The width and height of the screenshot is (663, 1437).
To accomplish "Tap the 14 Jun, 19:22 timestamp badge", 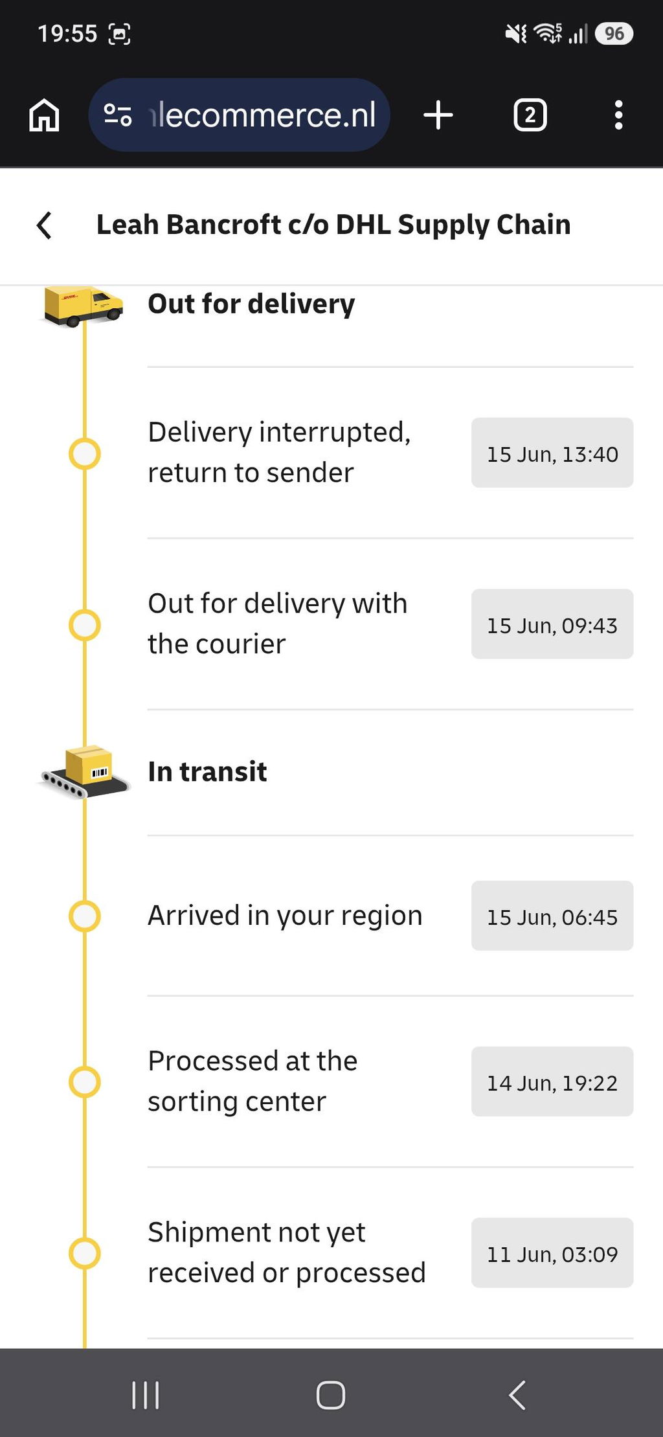I will 552,1081.
